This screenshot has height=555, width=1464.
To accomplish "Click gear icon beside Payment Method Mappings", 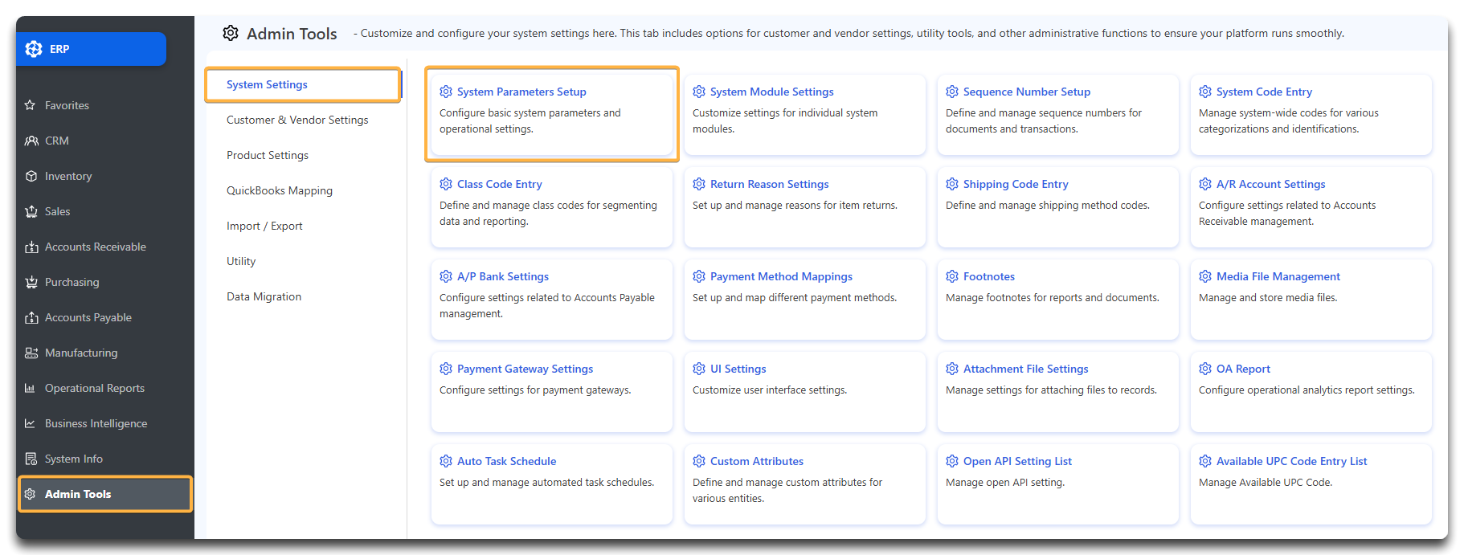I will tap(699, 276).
